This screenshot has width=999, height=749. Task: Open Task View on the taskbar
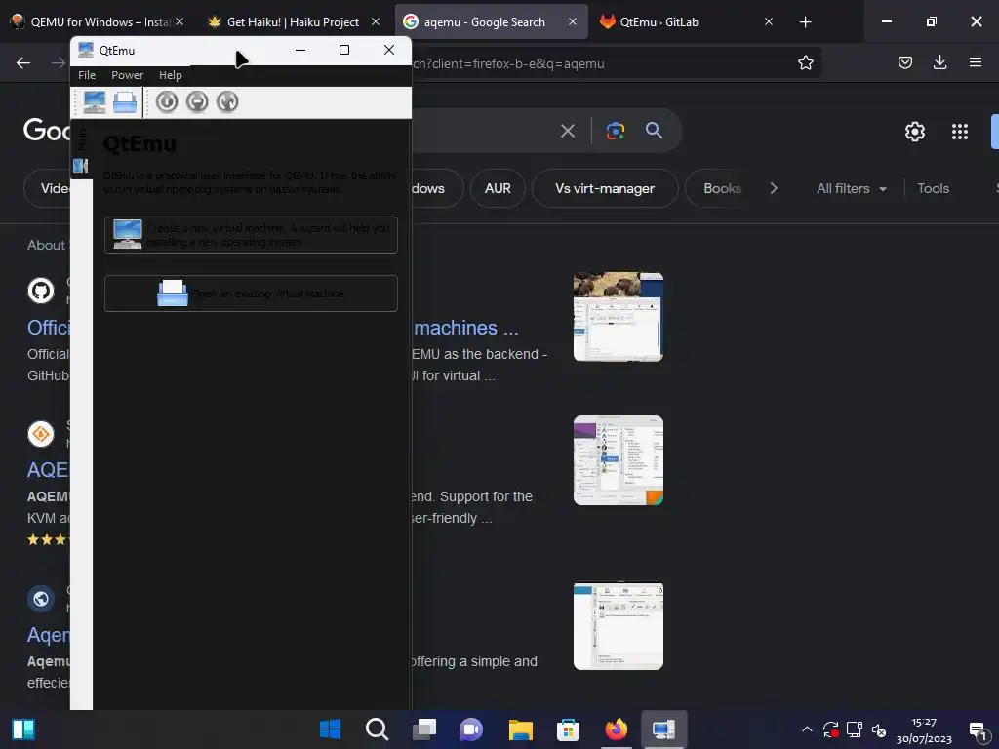pos(424,729)
